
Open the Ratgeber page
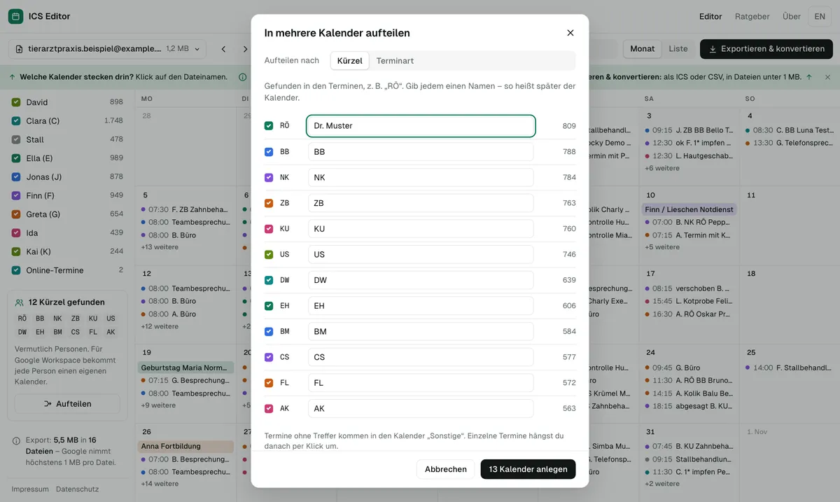752,16
